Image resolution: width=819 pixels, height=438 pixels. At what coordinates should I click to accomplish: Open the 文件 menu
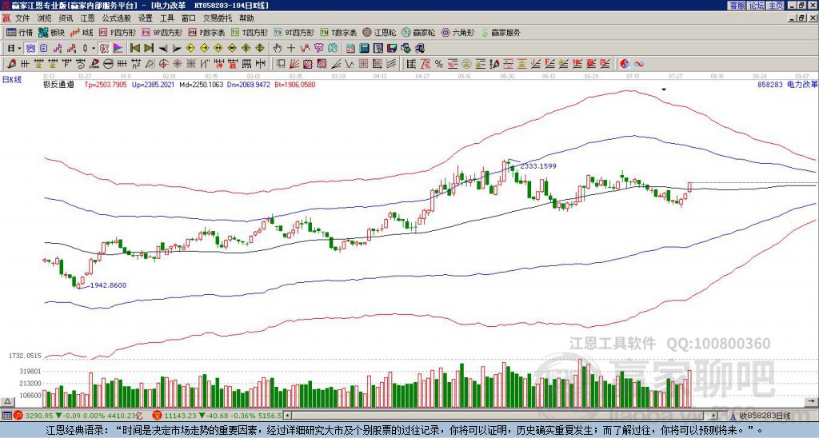tap(22, 18)
